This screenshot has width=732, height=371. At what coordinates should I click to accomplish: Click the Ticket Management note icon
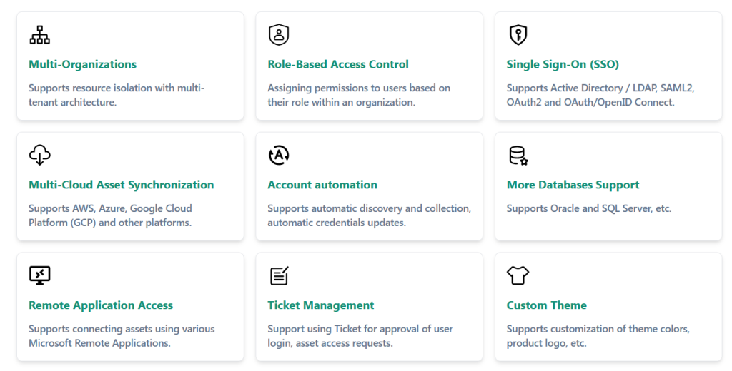[280, 275]
